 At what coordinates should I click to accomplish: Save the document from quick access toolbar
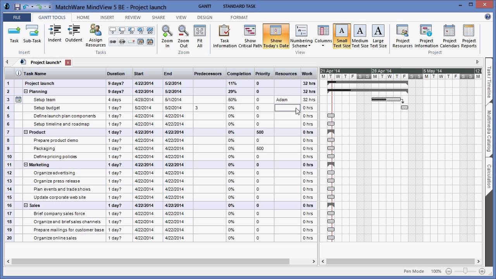[x=17, y=7]
